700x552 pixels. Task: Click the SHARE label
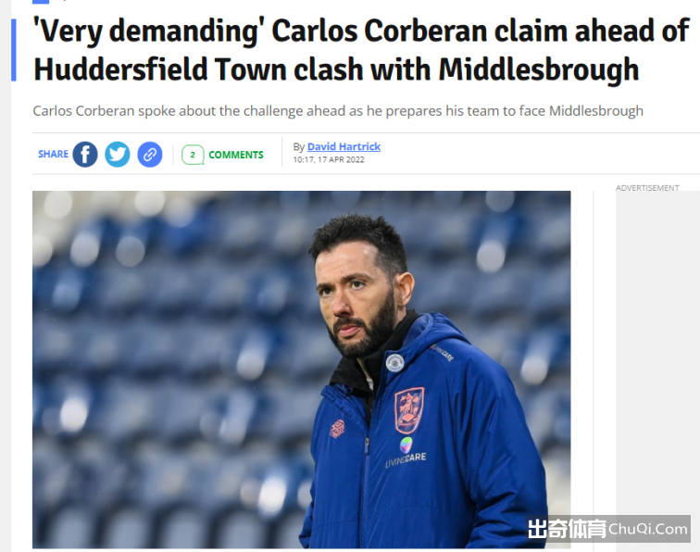point(53,154)
